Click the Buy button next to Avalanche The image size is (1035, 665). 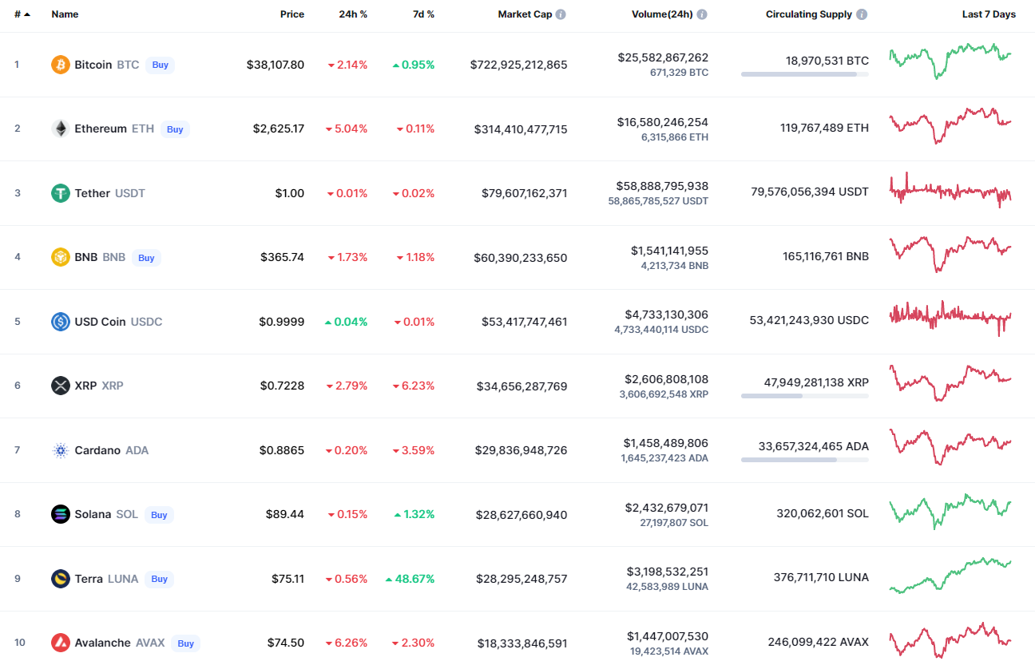pyautogui.click(x=186, y=643)
